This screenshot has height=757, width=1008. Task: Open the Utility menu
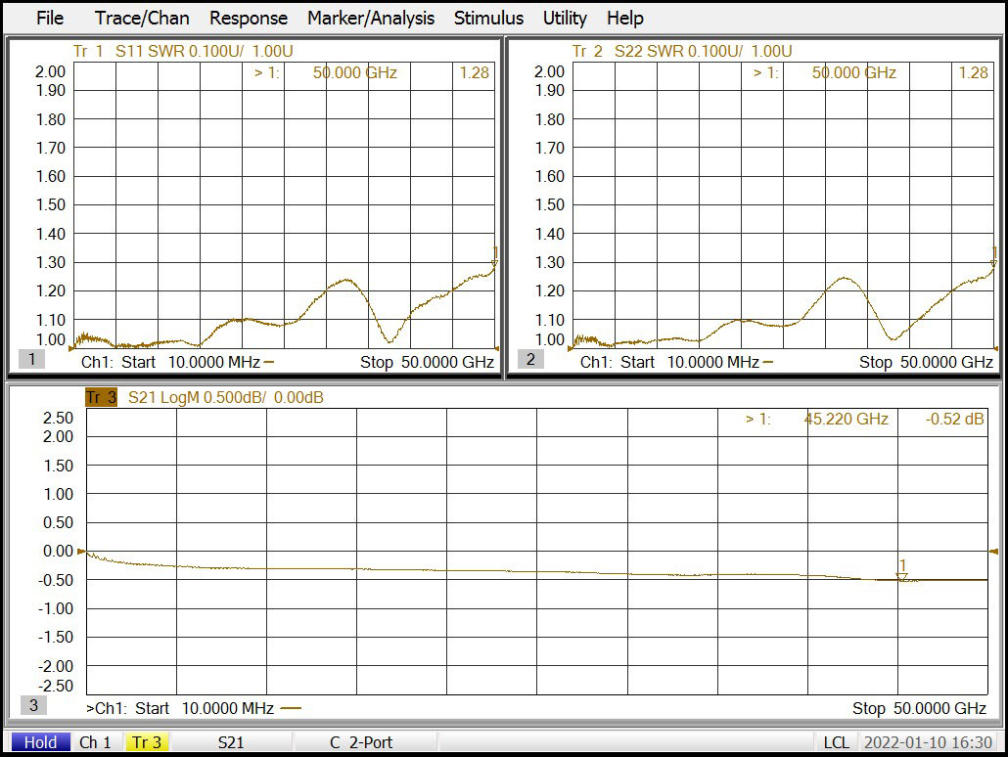565,18
